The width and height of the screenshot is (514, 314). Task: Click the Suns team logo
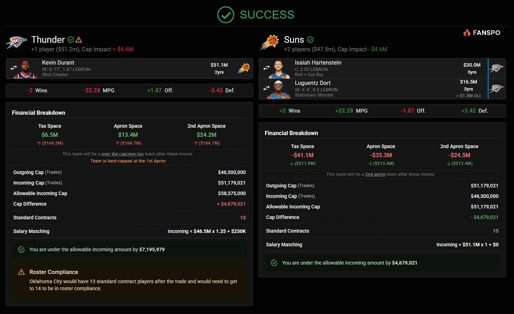269,43
